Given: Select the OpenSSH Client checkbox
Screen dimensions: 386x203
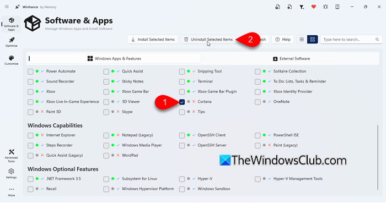Looking at the screenshot, I should point(182,135).
